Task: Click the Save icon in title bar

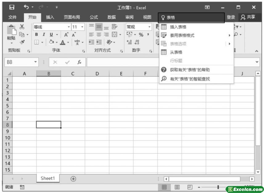Action: pyautogui.click(x=11, y=7)
